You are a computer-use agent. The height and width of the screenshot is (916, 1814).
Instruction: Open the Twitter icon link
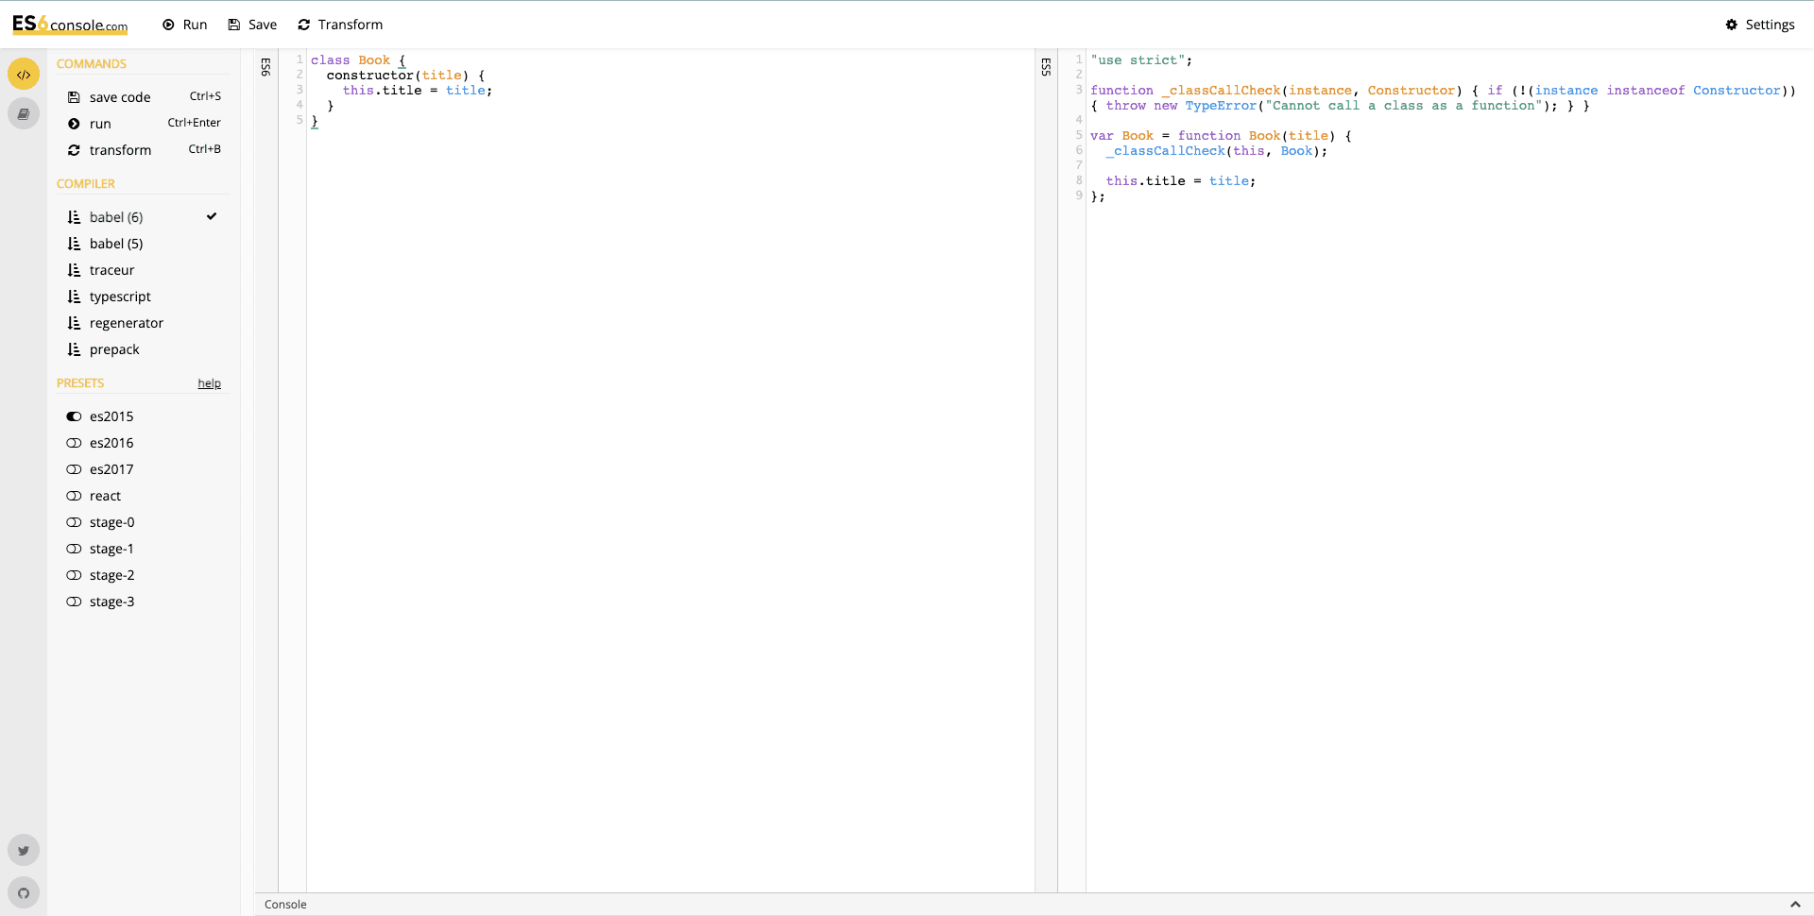(24, 850)
